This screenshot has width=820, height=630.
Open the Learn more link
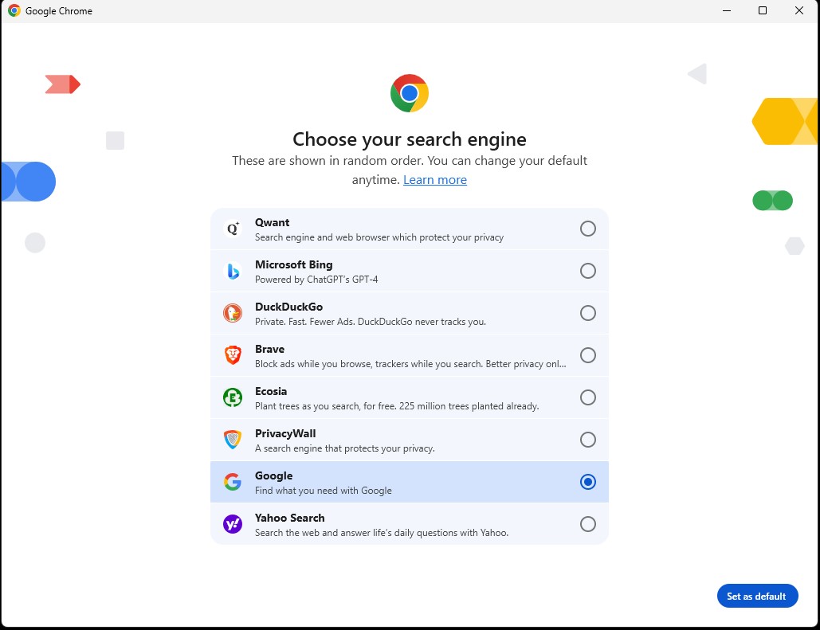(x=434, y=180)
